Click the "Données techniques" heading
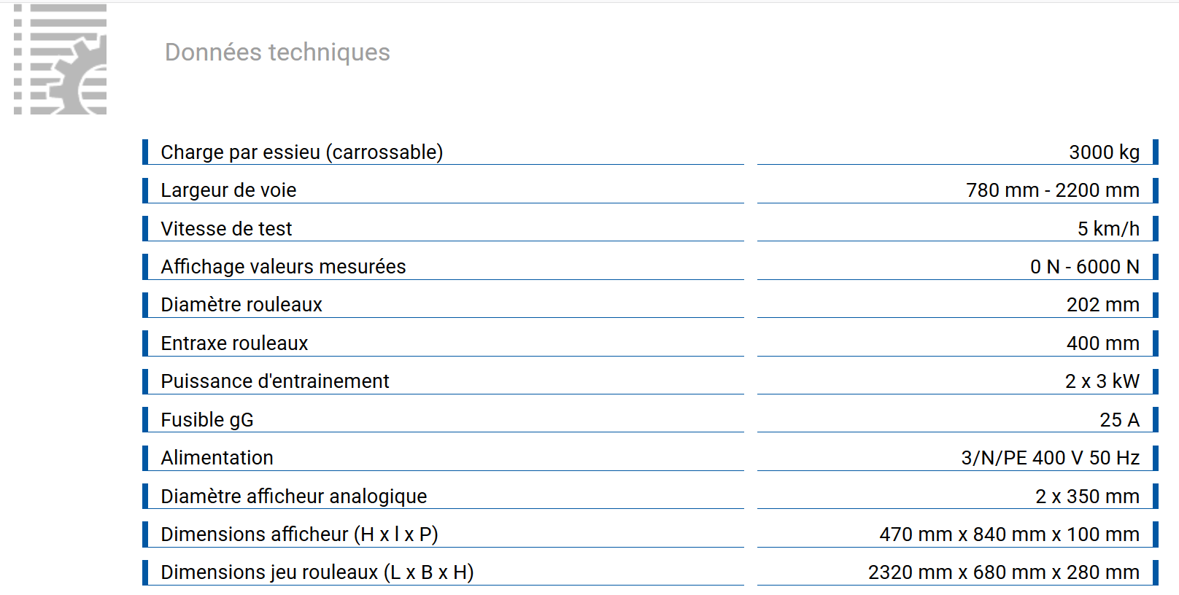 pyautogui.click(x=277, y=52)
